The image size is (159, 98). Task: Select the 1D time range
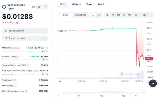(x=107, y=15)
